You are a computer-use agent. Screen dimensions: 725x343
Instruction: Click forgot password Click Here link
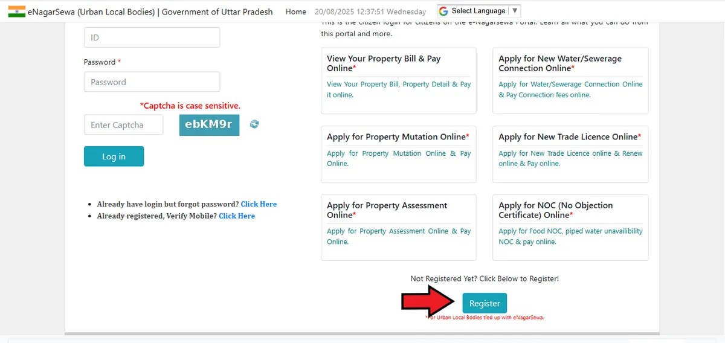[259, 204]
